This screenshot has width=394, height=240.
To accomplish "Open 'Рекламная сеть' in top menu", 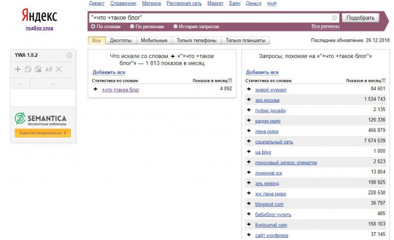I will point(184,3).
